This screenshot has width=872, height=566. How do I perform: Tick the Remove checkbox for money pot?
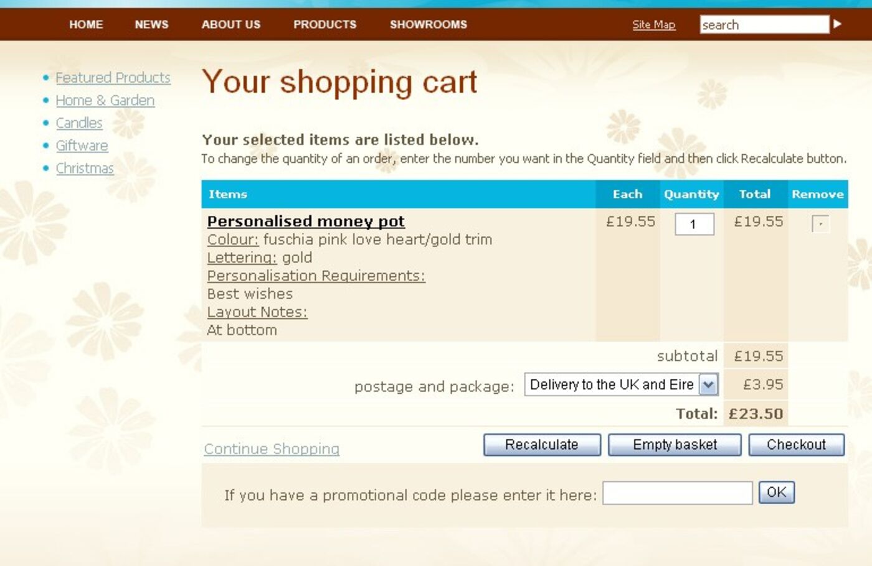[820, 224]
